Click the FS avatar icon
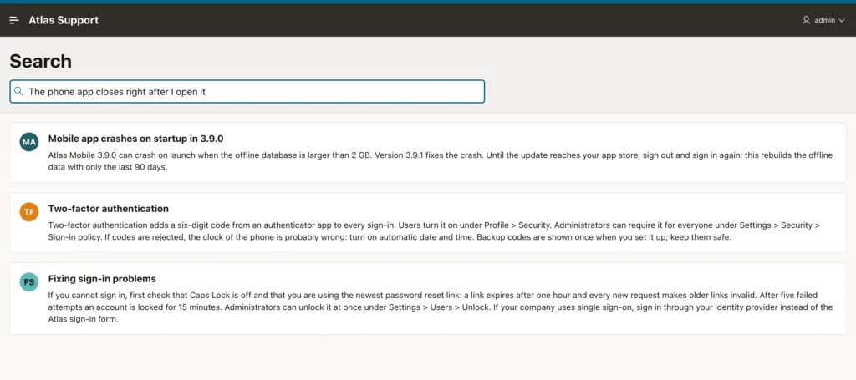 tap(29, 282)
